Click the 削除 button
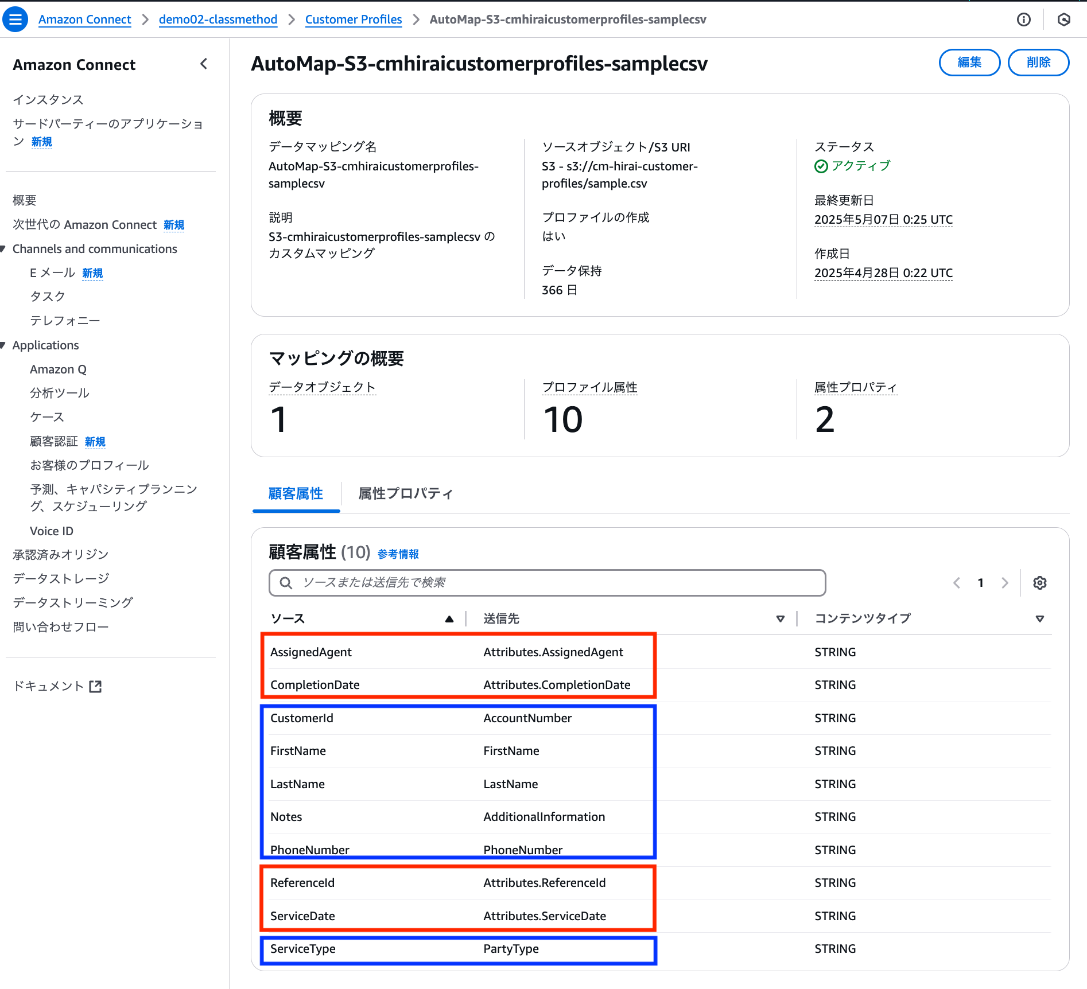 click(x=1039, y=63)
